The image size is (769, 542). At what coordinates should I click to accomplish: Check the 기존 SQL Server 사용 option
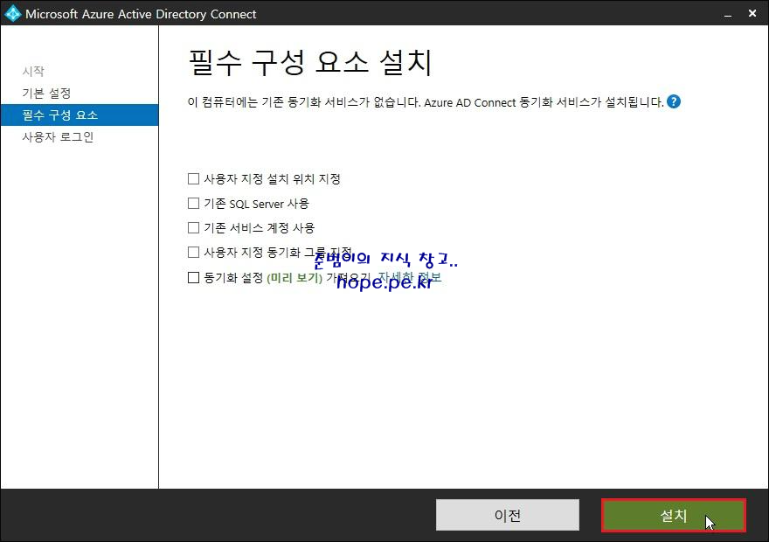pyautogui.click(x=193, y=203)
